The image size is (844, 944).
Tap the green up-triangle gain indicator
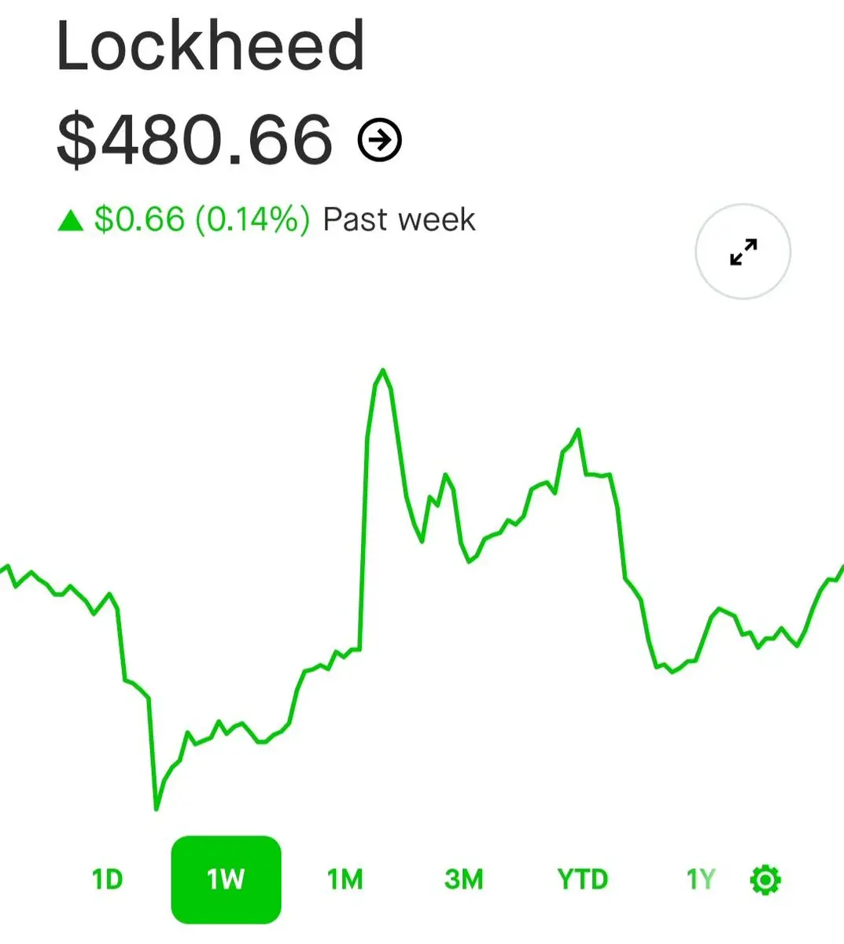coord(71,220)
